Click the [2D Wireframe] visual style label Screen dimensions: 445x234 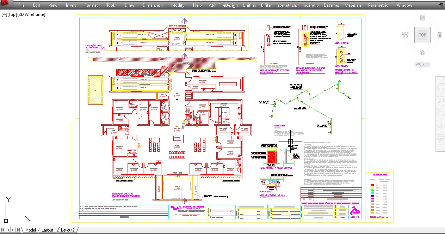coord(31,14)
